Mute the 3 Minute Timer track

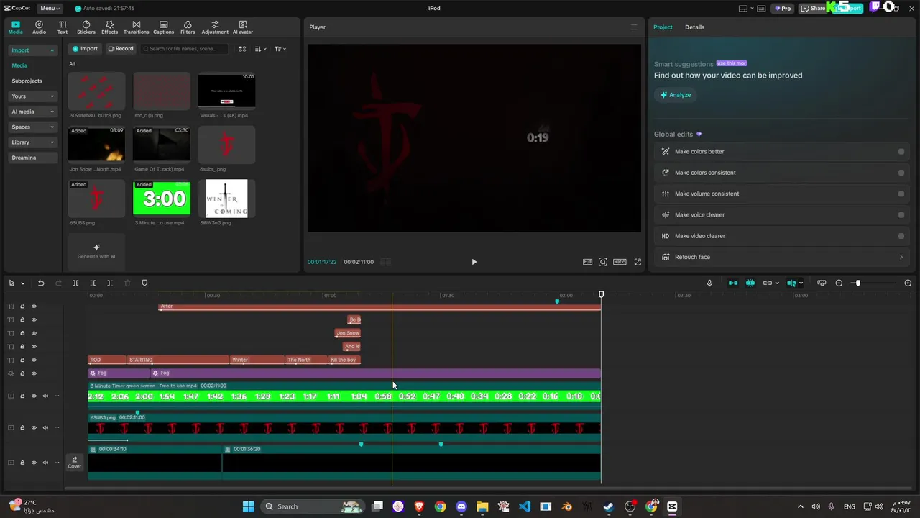45,396
